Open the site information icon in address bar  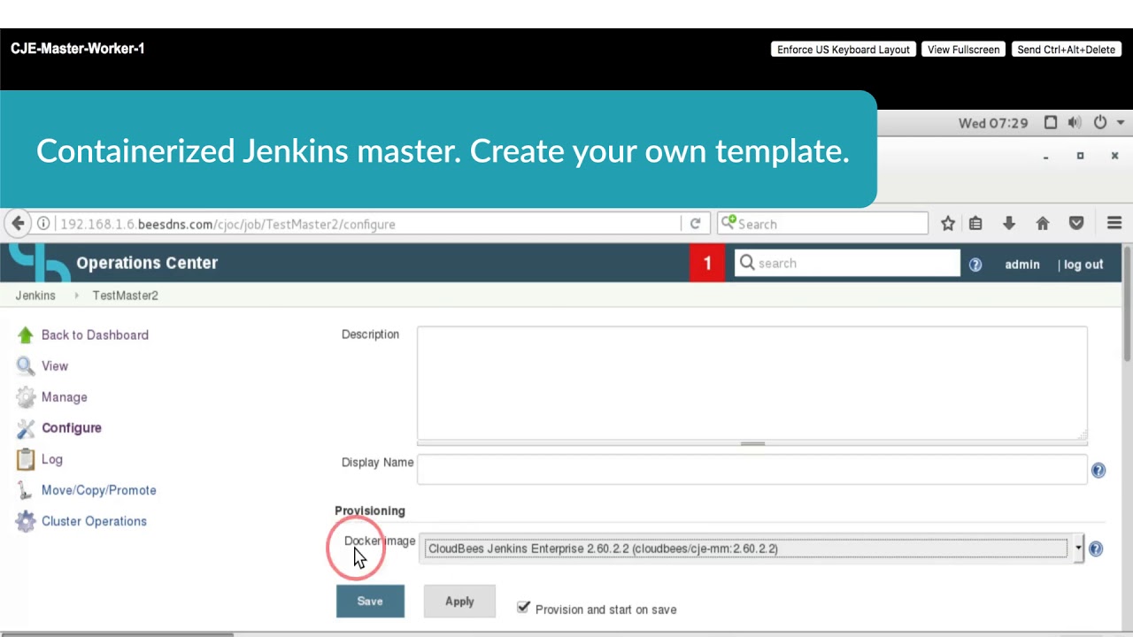point(42,224)
